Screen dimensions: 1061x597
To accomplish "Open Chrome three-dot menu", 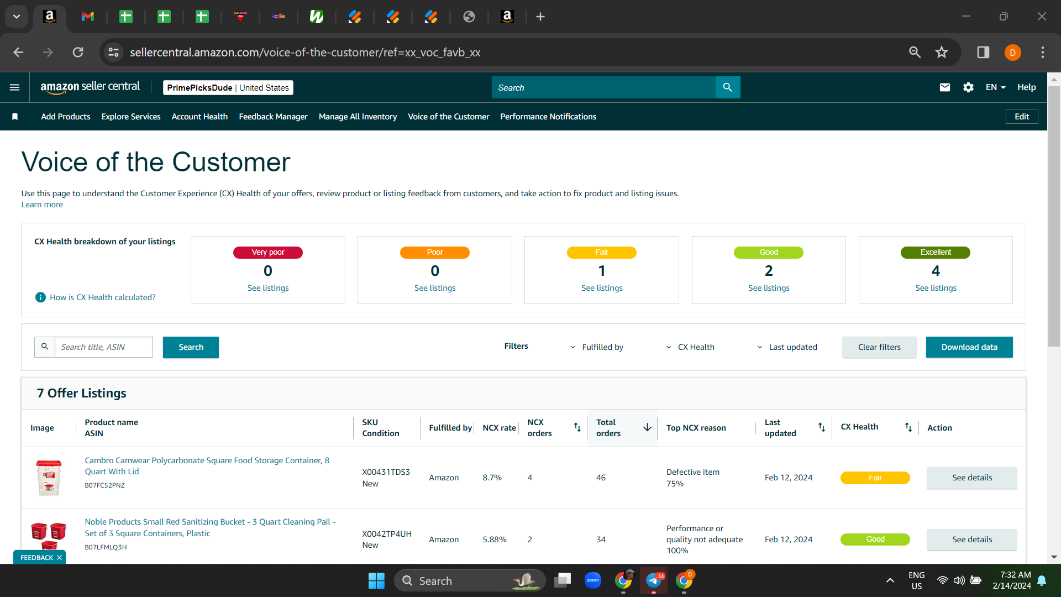I will [1043, 53].
